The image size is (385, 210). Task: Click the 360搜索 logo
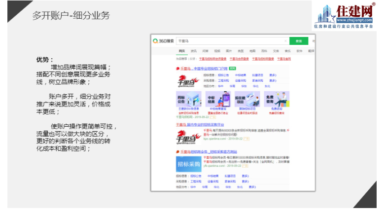[164, 41]
